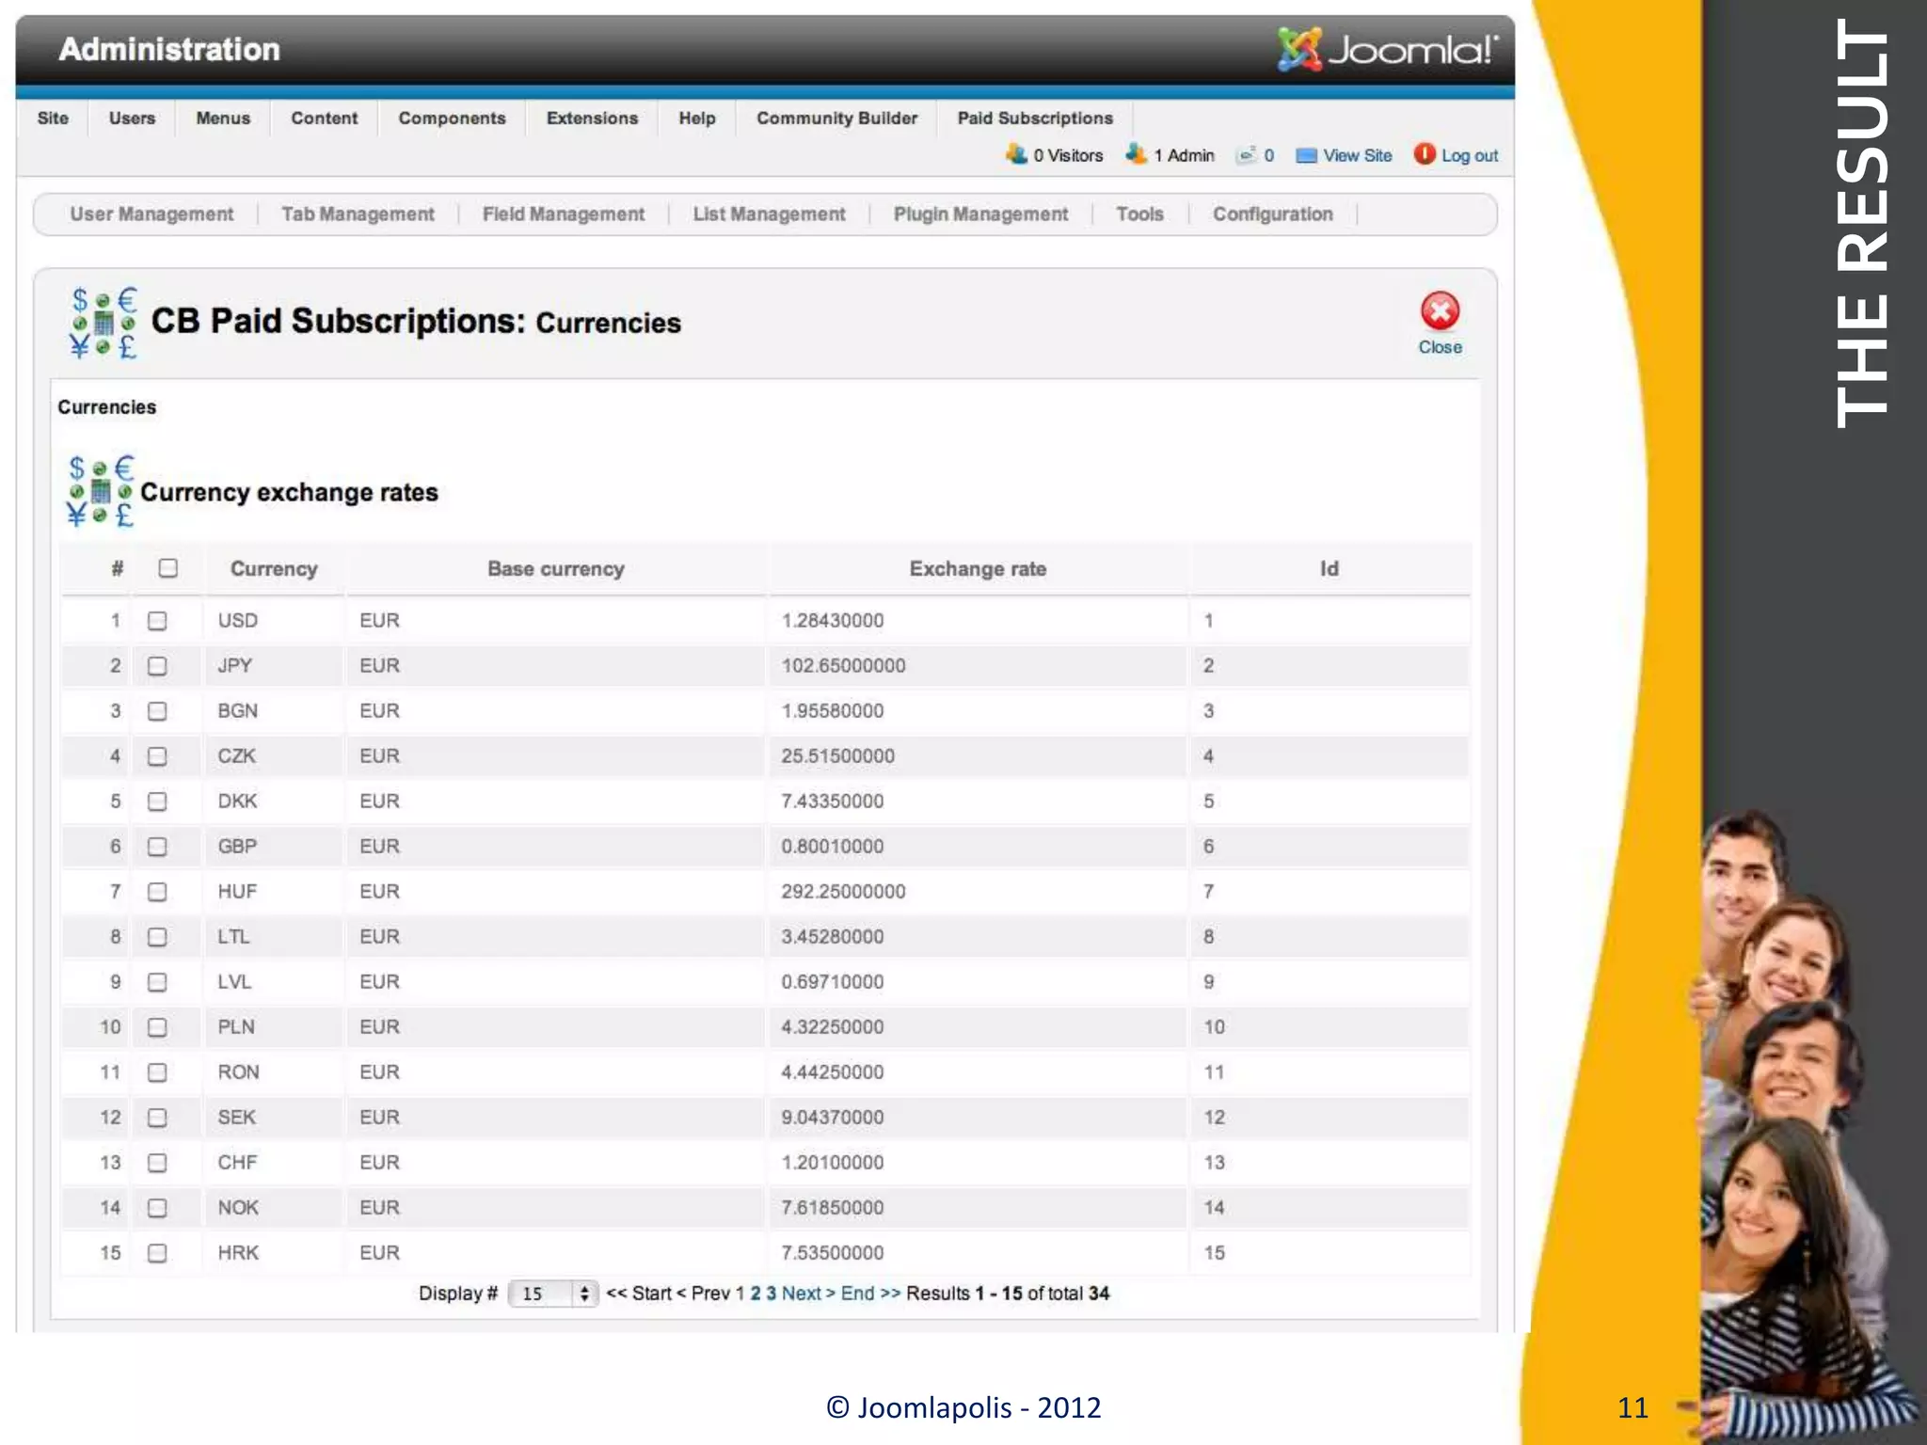Click the CB Paid Subscriptions currencies icon
This screenshot has width=1927, height=1445.
(104, 323)
